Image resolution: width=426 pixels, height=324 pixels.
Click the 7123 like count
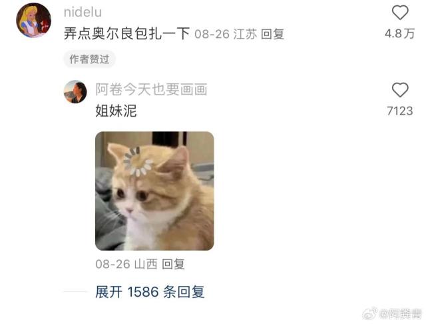399,111
